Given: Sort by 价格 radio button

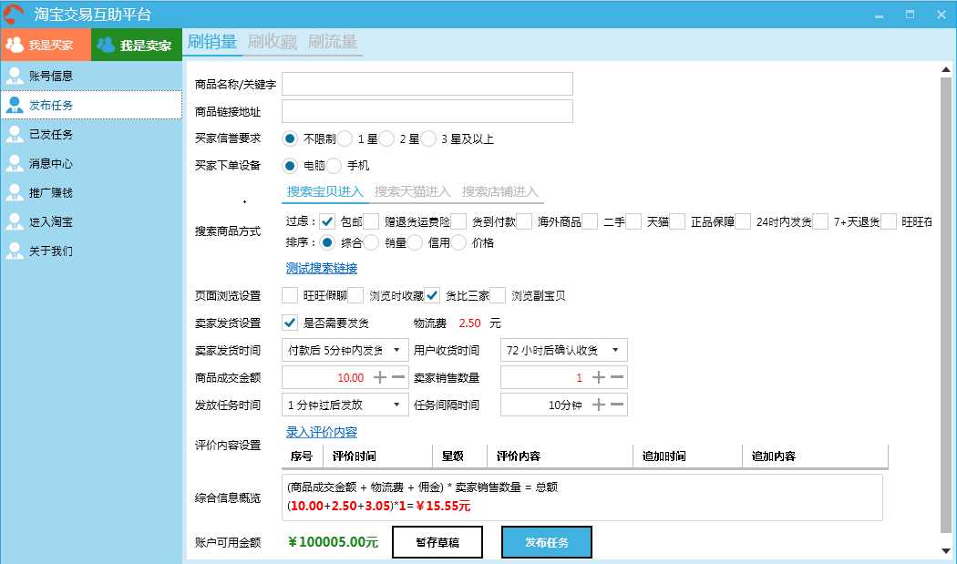Looking at the screenshot, I should click(459, 242).
